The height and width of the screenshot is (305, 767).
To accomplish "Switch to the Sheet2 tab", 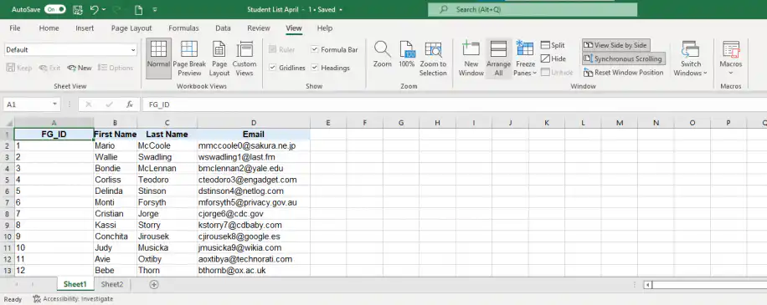I will 112,284.
